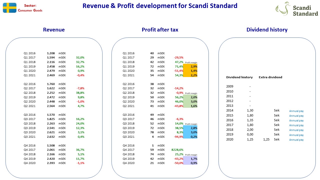This screenshot has width=320, height=180.
Task: Click green profit margin cell 1,6%
Action: tap(190, 106)
